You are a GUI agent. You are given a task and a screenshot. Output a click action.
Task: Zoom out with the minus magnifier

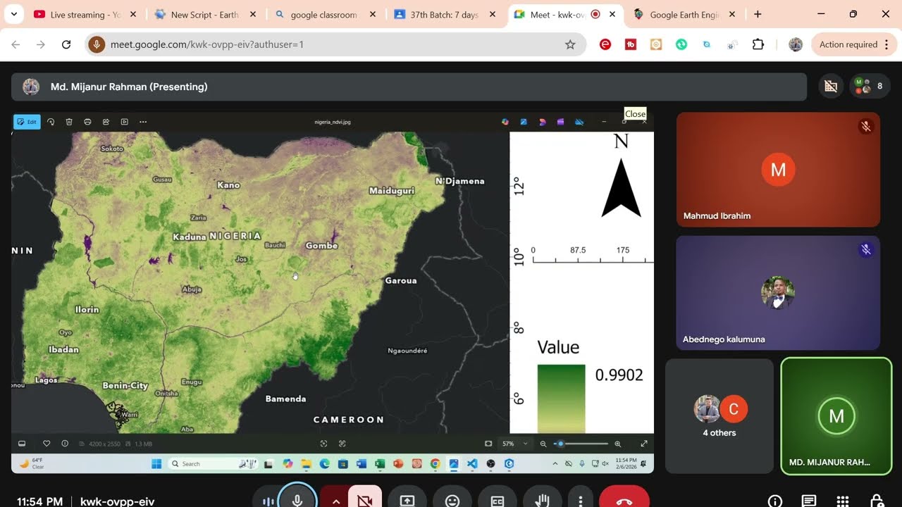[x=543, y=444]
